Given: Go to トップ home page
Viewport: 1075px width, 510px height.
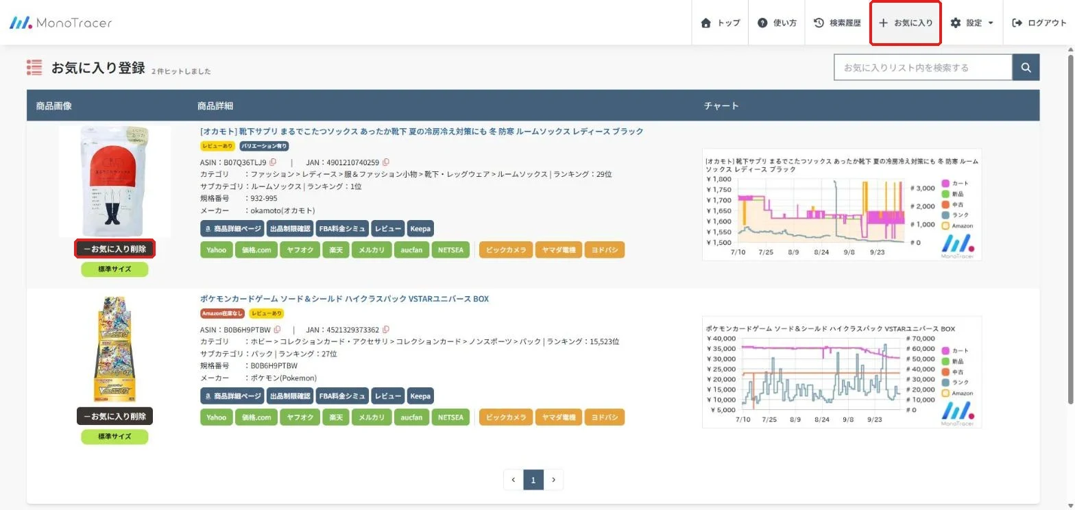Looking at the screenshot, I should click(720, 23).
